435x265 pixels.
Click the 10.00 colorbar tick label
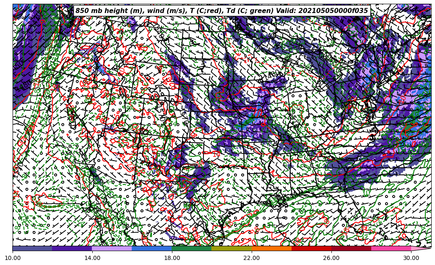pyautogui.click(x=13, y=258)
